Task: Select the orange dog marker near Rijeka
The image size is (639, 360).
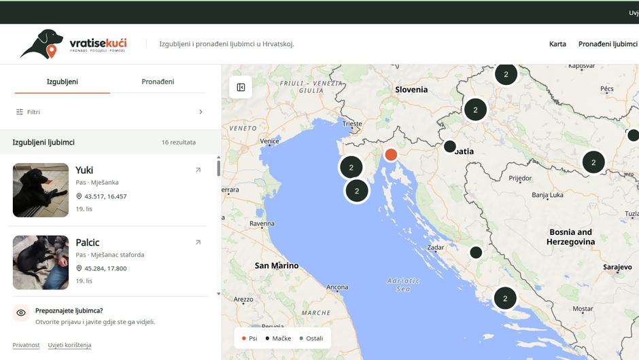Action: 391,155
